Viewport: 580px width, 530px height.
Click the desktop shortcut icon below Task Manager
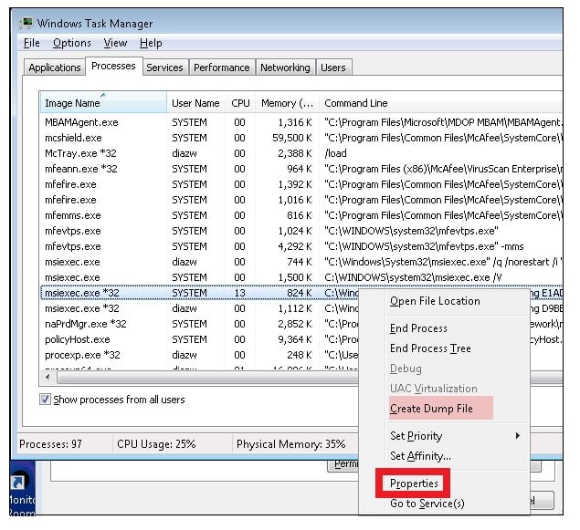[x=18, y=482]
